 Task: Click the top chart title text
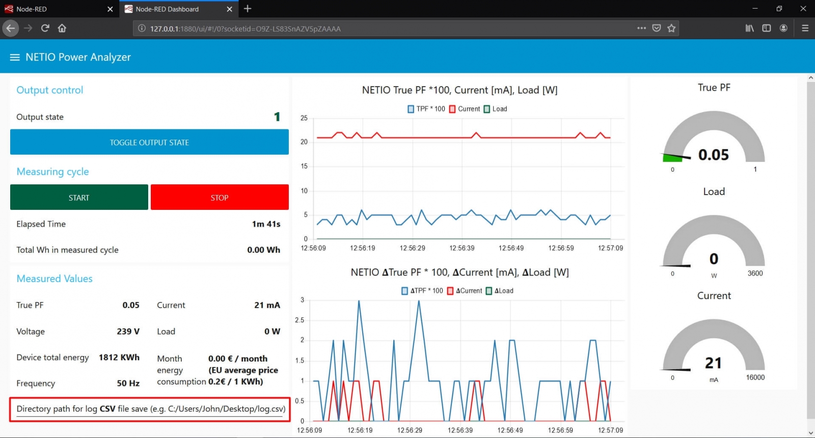[x=459, y=90]
